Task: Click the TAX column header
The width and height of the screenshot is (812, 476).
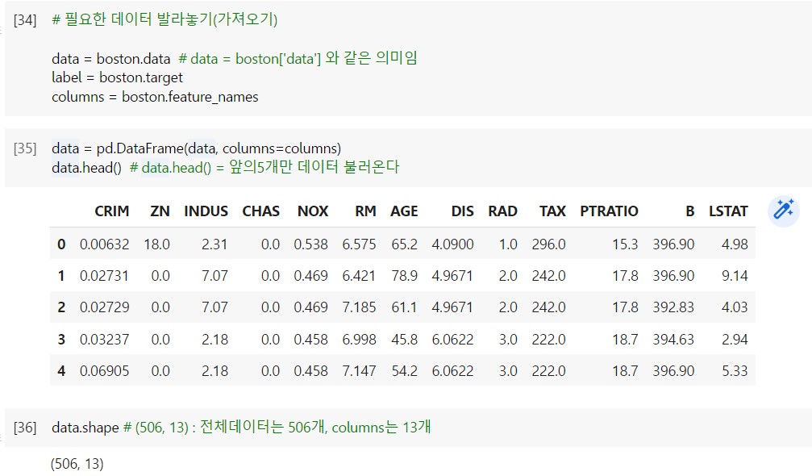Action: 552,211
